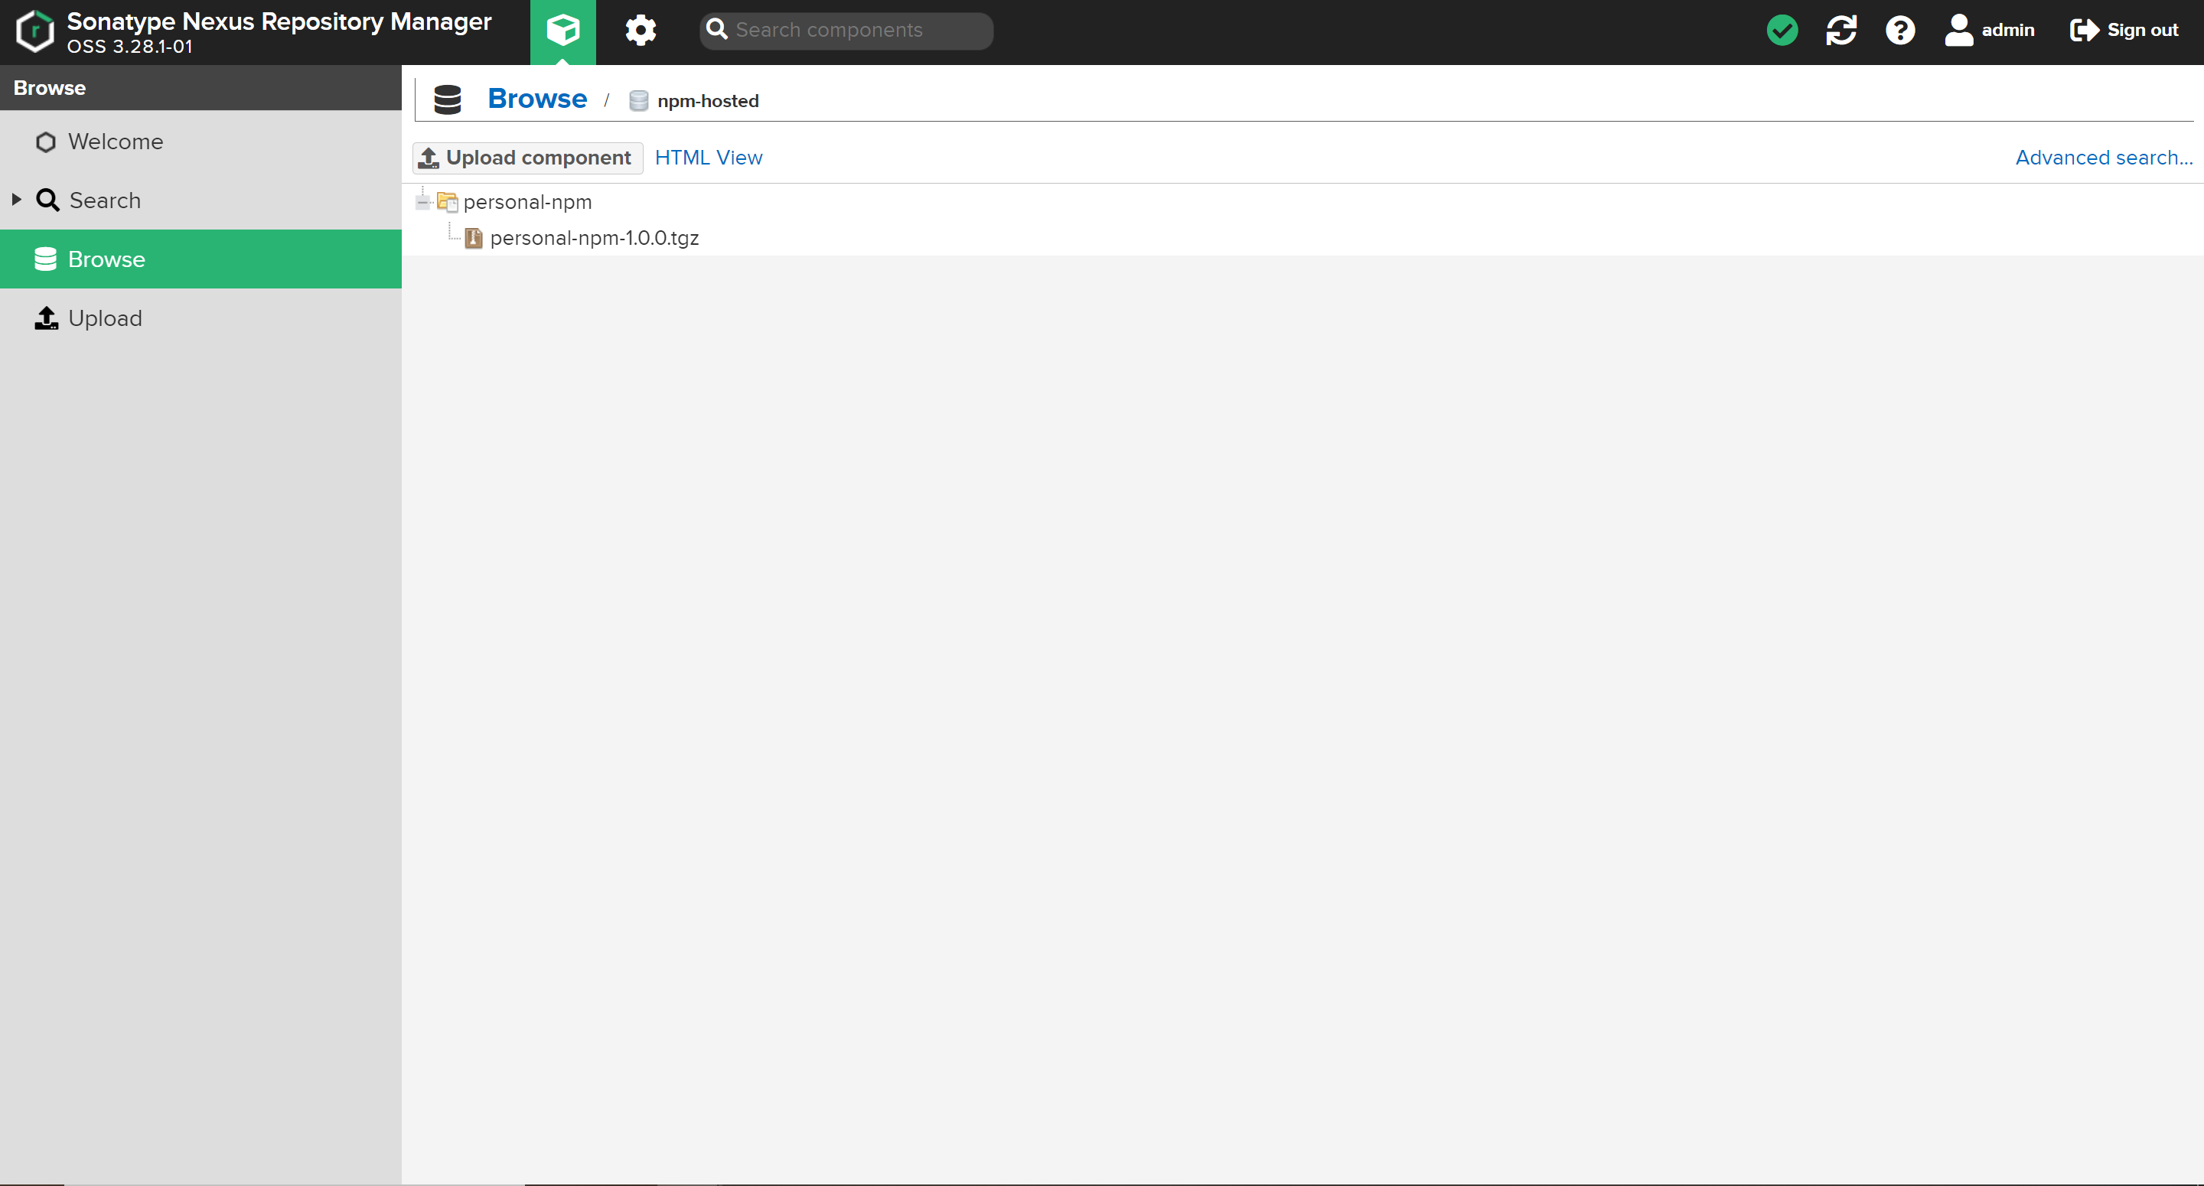
Task: Click the Refresh icon in header
Action: pyautogui.click(x=1840, y=31)
